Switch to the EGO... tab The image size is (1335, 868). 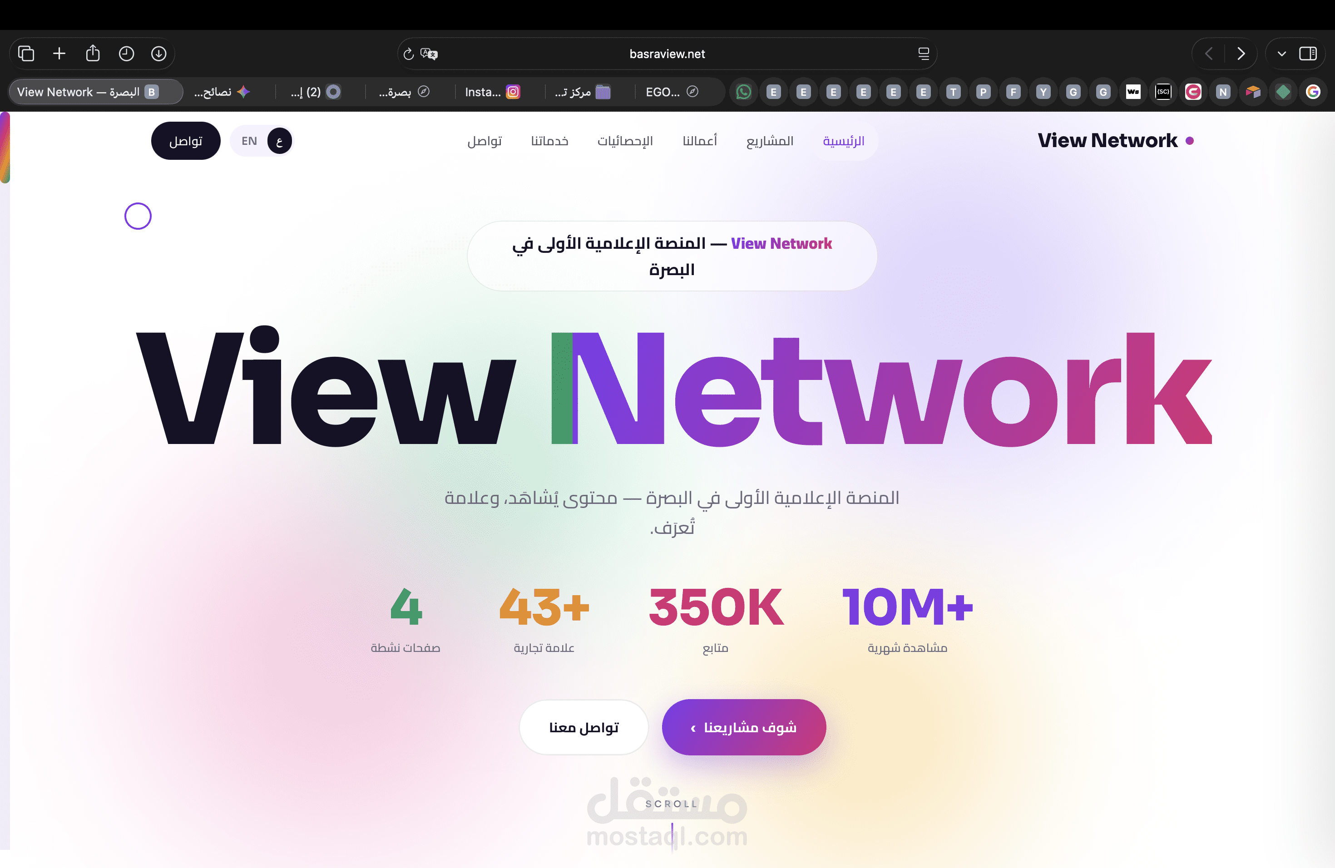click(672, 92)
